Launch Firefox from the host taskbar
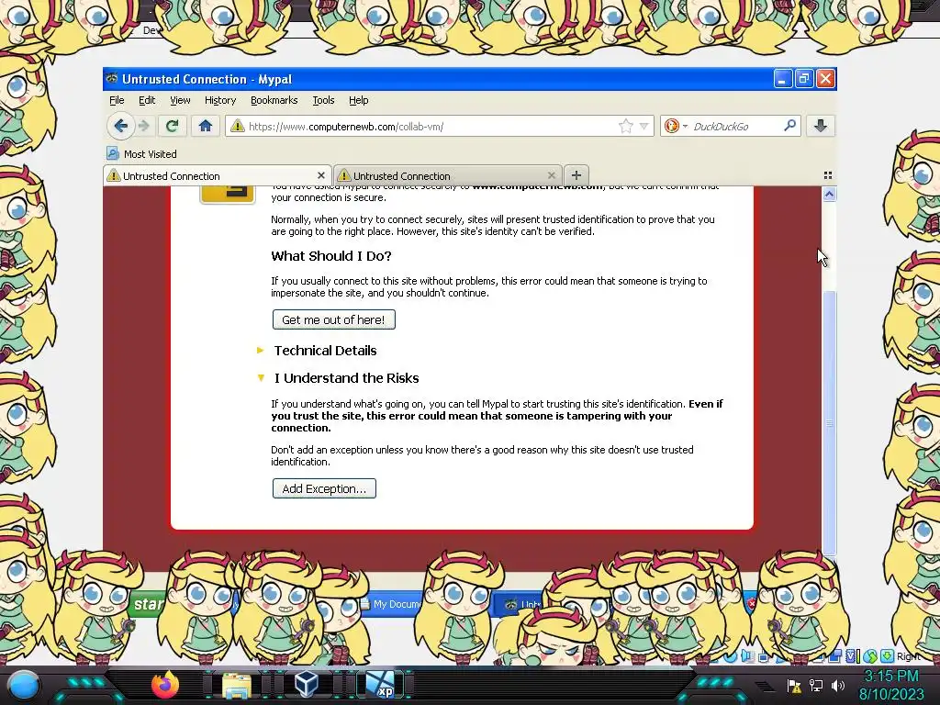 click(165, 685)
